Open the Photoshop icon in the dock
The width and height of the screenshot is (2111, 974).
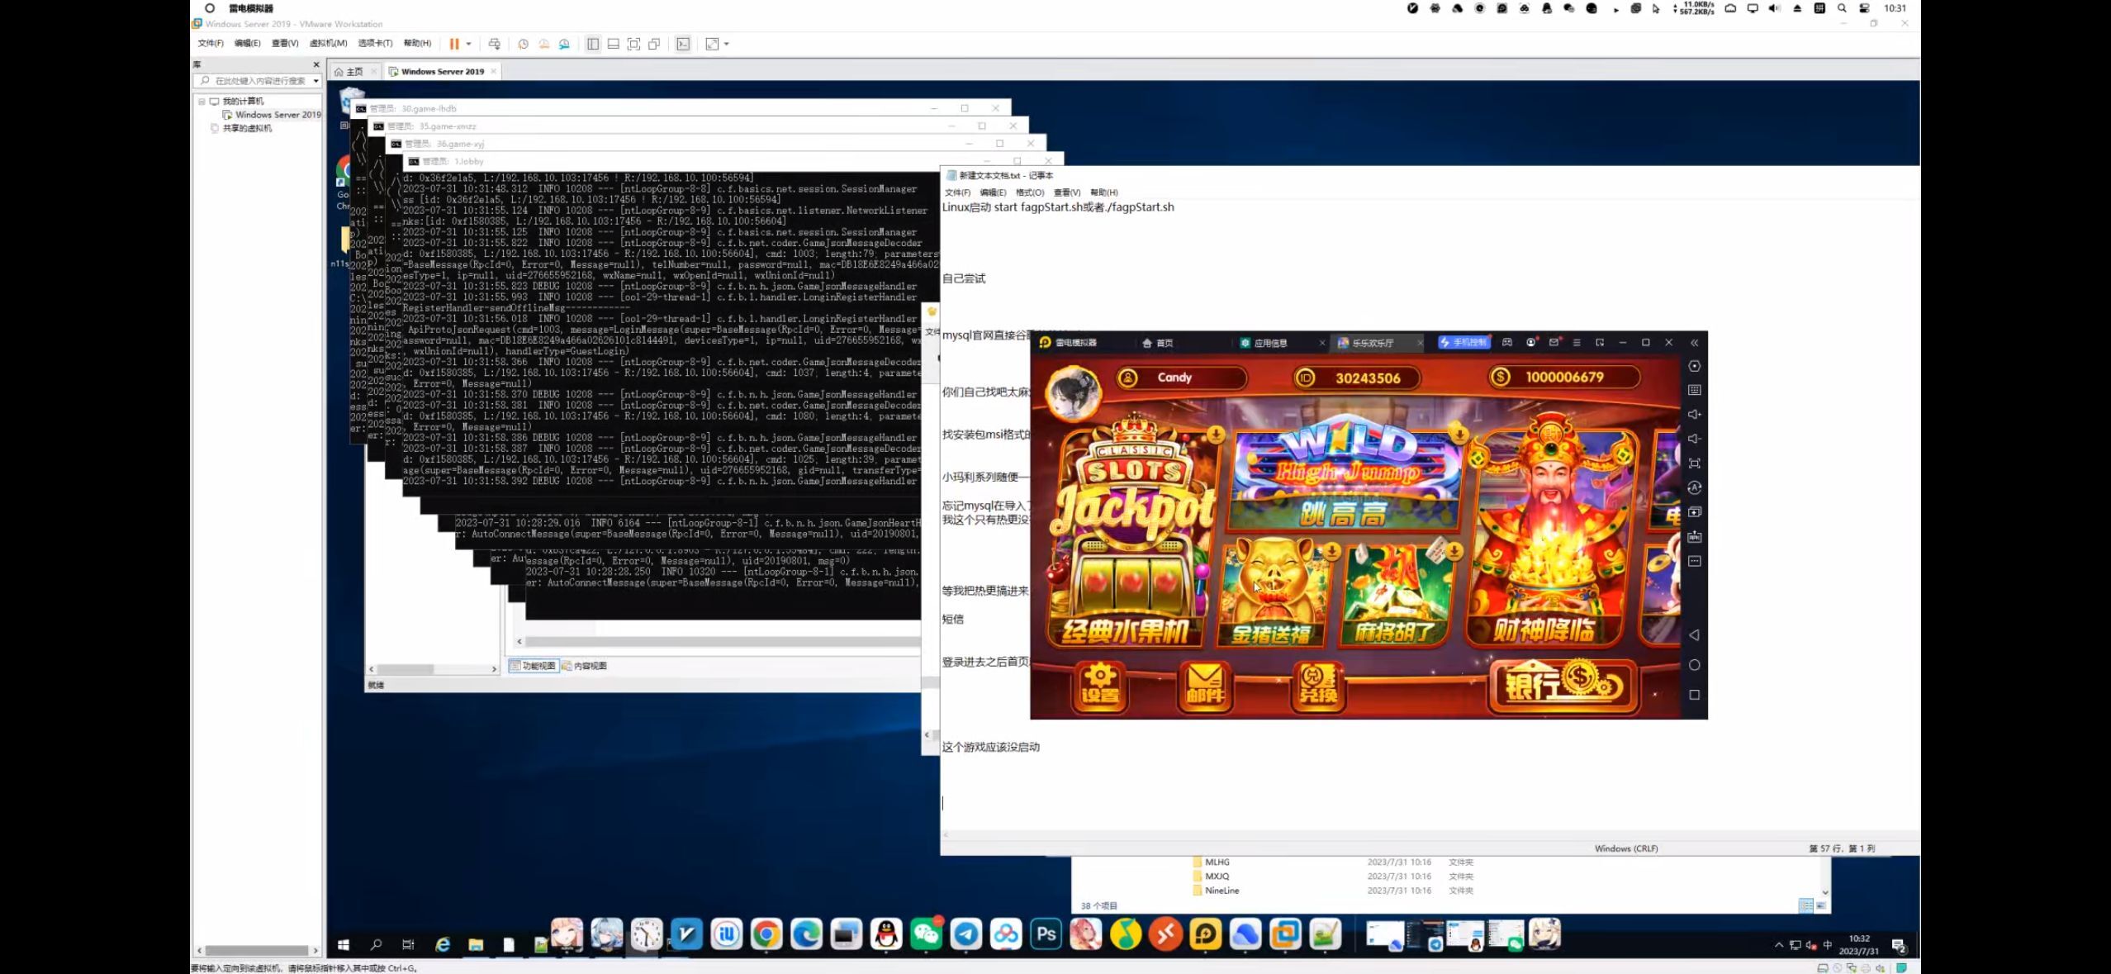[x=1046, y=934]
